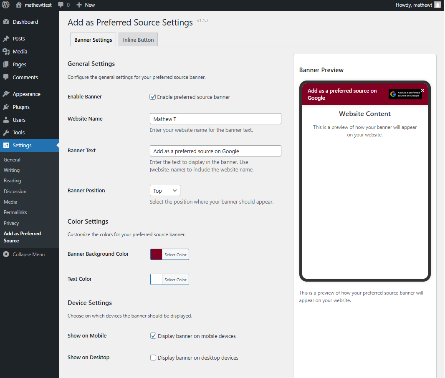Open the Banner Position dropdown
The height and width of the screenshot is (378, 445).
pos(165,191)
